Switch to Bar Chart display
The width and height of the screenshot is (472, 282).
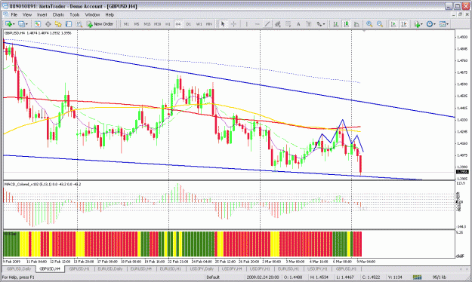(x=336, y=24)
